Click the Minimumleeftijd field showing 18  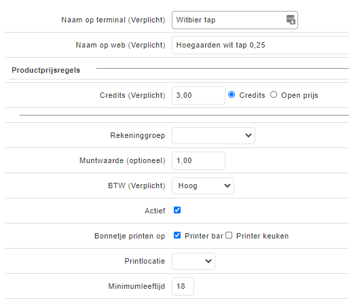183,286
